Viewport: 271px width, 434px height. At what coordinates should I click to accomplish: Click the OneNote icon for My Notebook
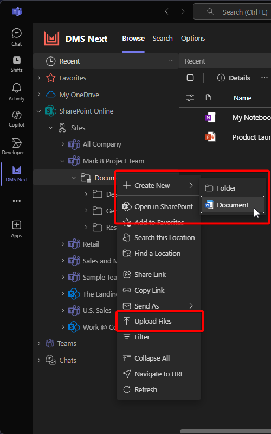(x=210, y=117)
